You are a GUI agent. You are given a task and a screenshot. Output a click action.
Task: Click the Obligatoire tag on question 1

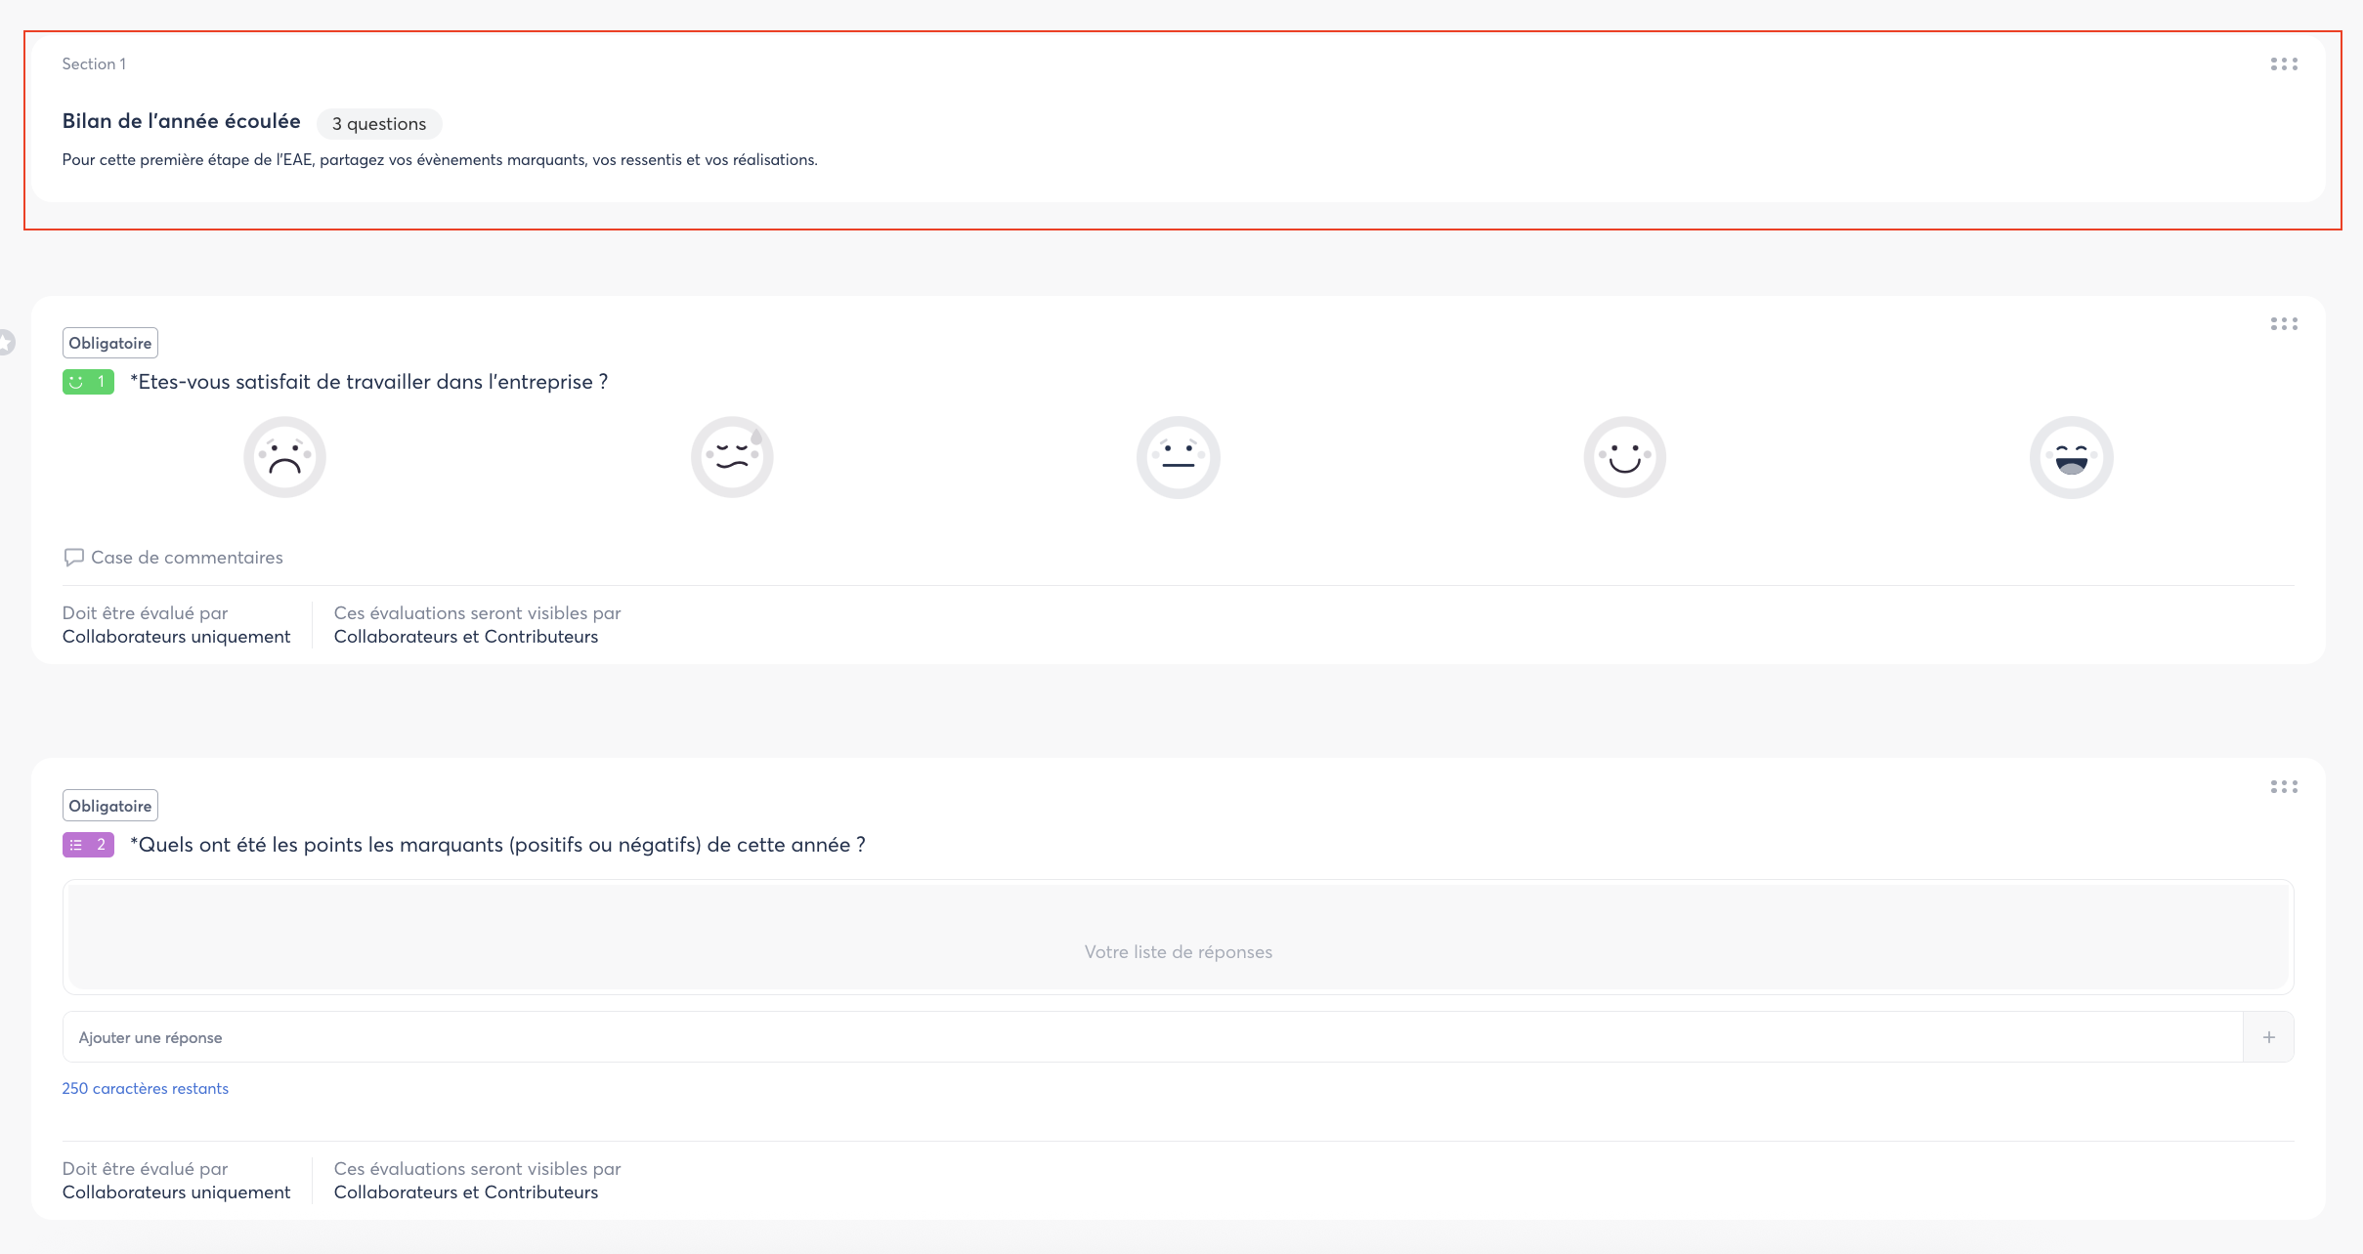110,343
